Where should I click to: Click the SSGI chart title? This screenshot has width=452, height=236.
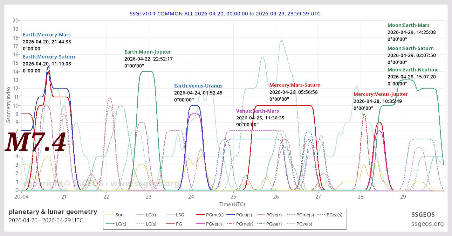point(225,13)
